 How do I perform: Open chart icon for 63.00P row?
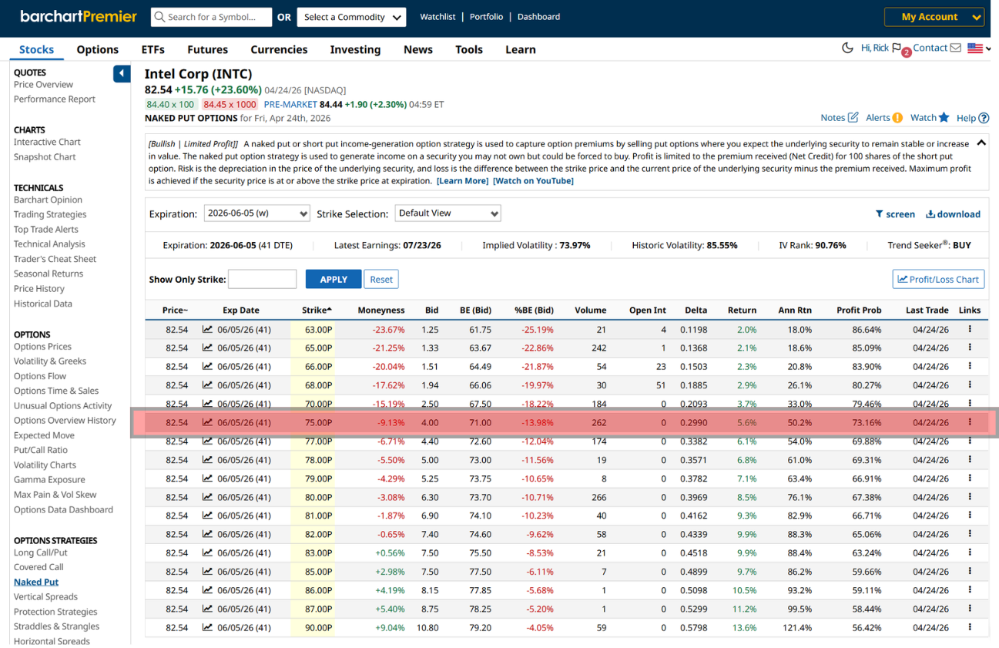[x=207, y=329]
